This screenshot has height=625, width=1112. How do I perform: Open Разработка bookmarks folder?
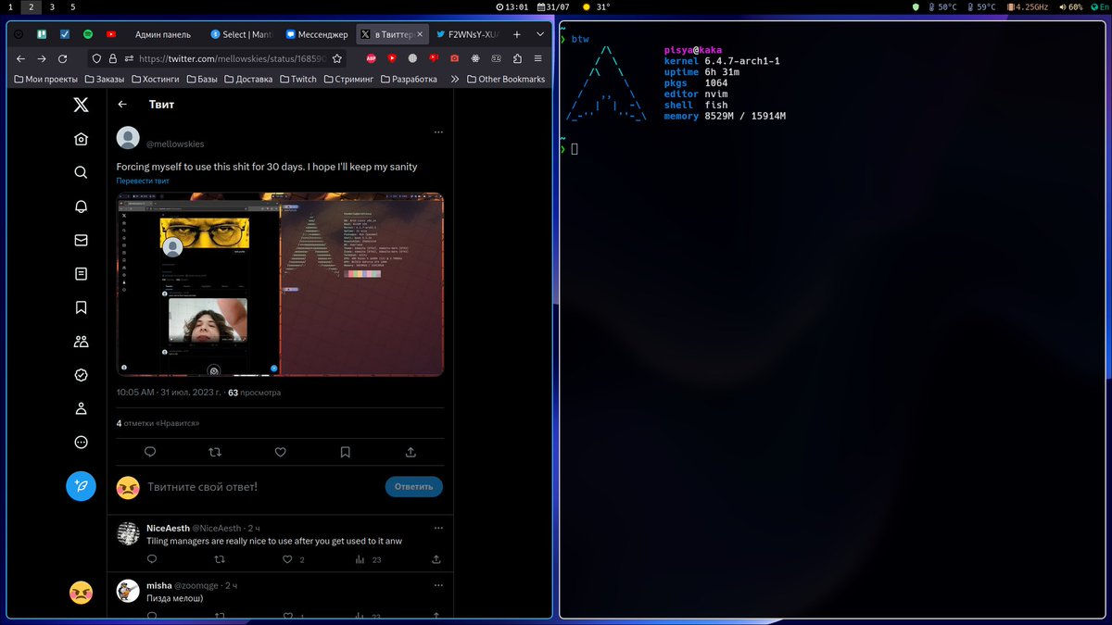coord(408,80)
